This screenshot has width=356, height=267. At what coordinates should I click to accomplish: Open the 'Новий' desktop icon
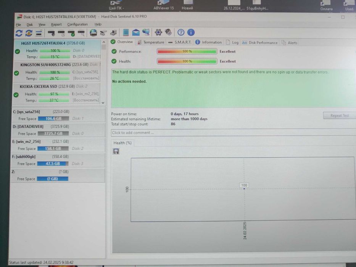point(187,5)
